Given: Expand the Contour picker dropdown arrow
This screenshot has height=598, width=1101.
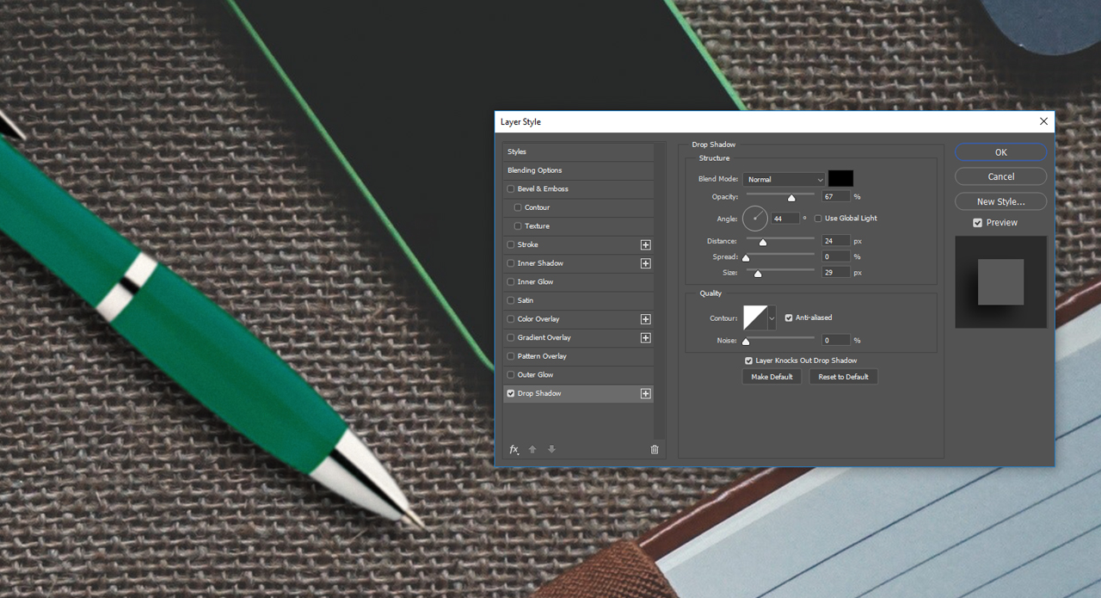Looking at the screenshot, I should coord(772,318).
